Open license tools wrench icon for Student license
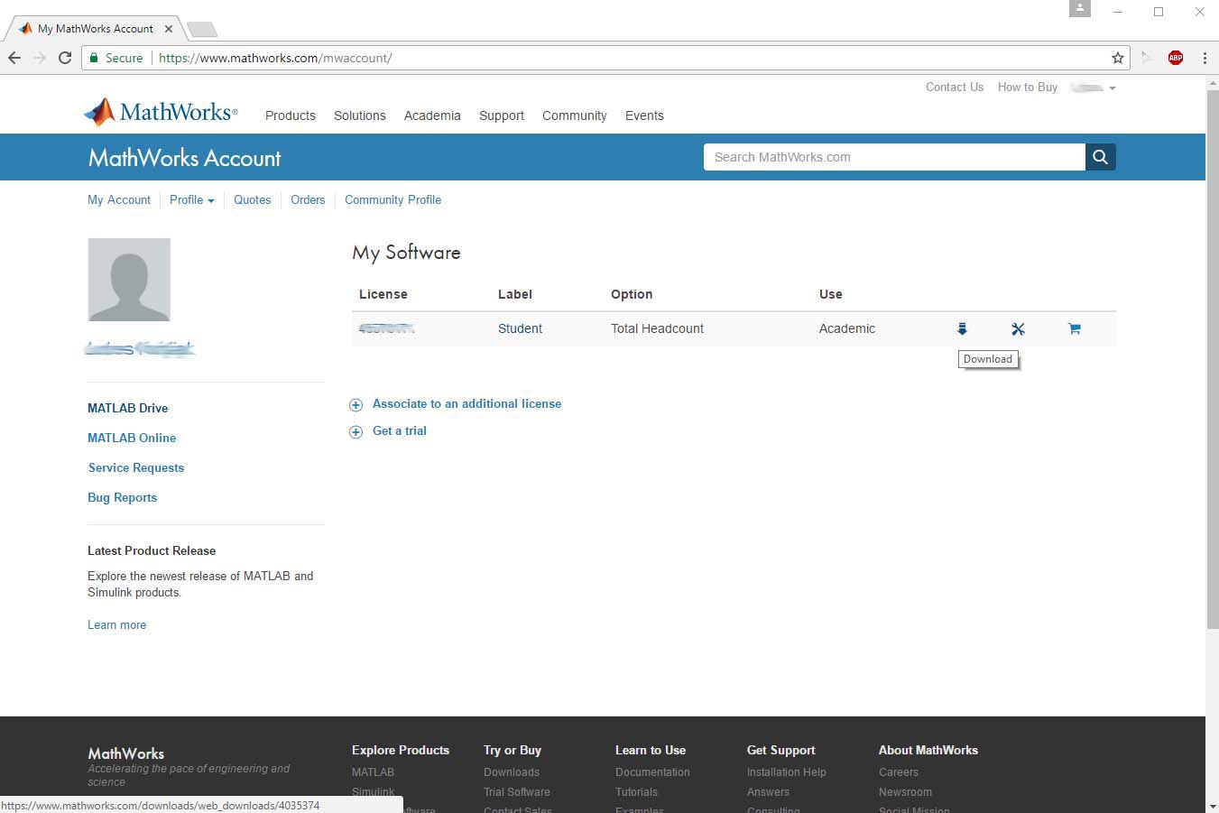The height and width of the screenshot is (813, 1219). pyautogui.click(x=1018, y=329)
